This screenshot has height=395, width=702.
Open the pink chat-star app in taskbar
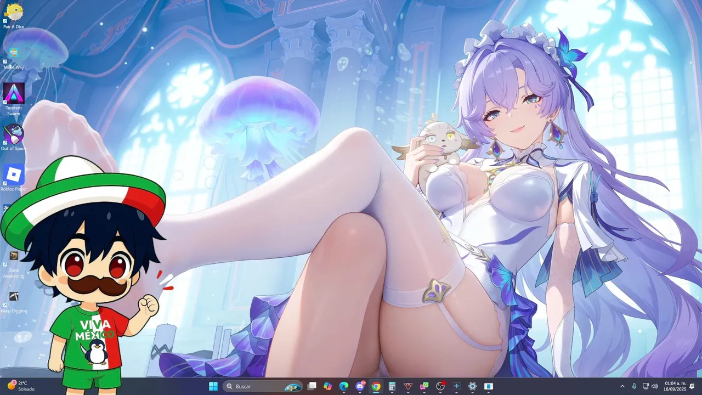[424, 386]
